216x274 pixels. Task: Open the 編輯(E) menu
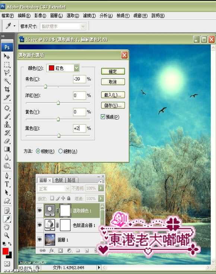(x=24, y=16)
